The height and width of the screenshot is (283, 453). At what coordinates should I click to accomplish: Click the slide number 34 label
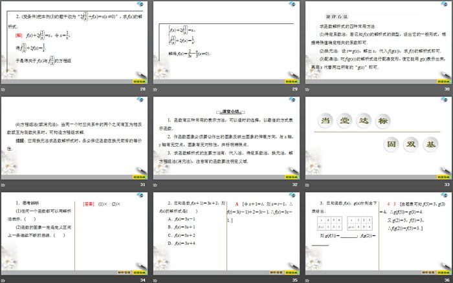[143, 280]
